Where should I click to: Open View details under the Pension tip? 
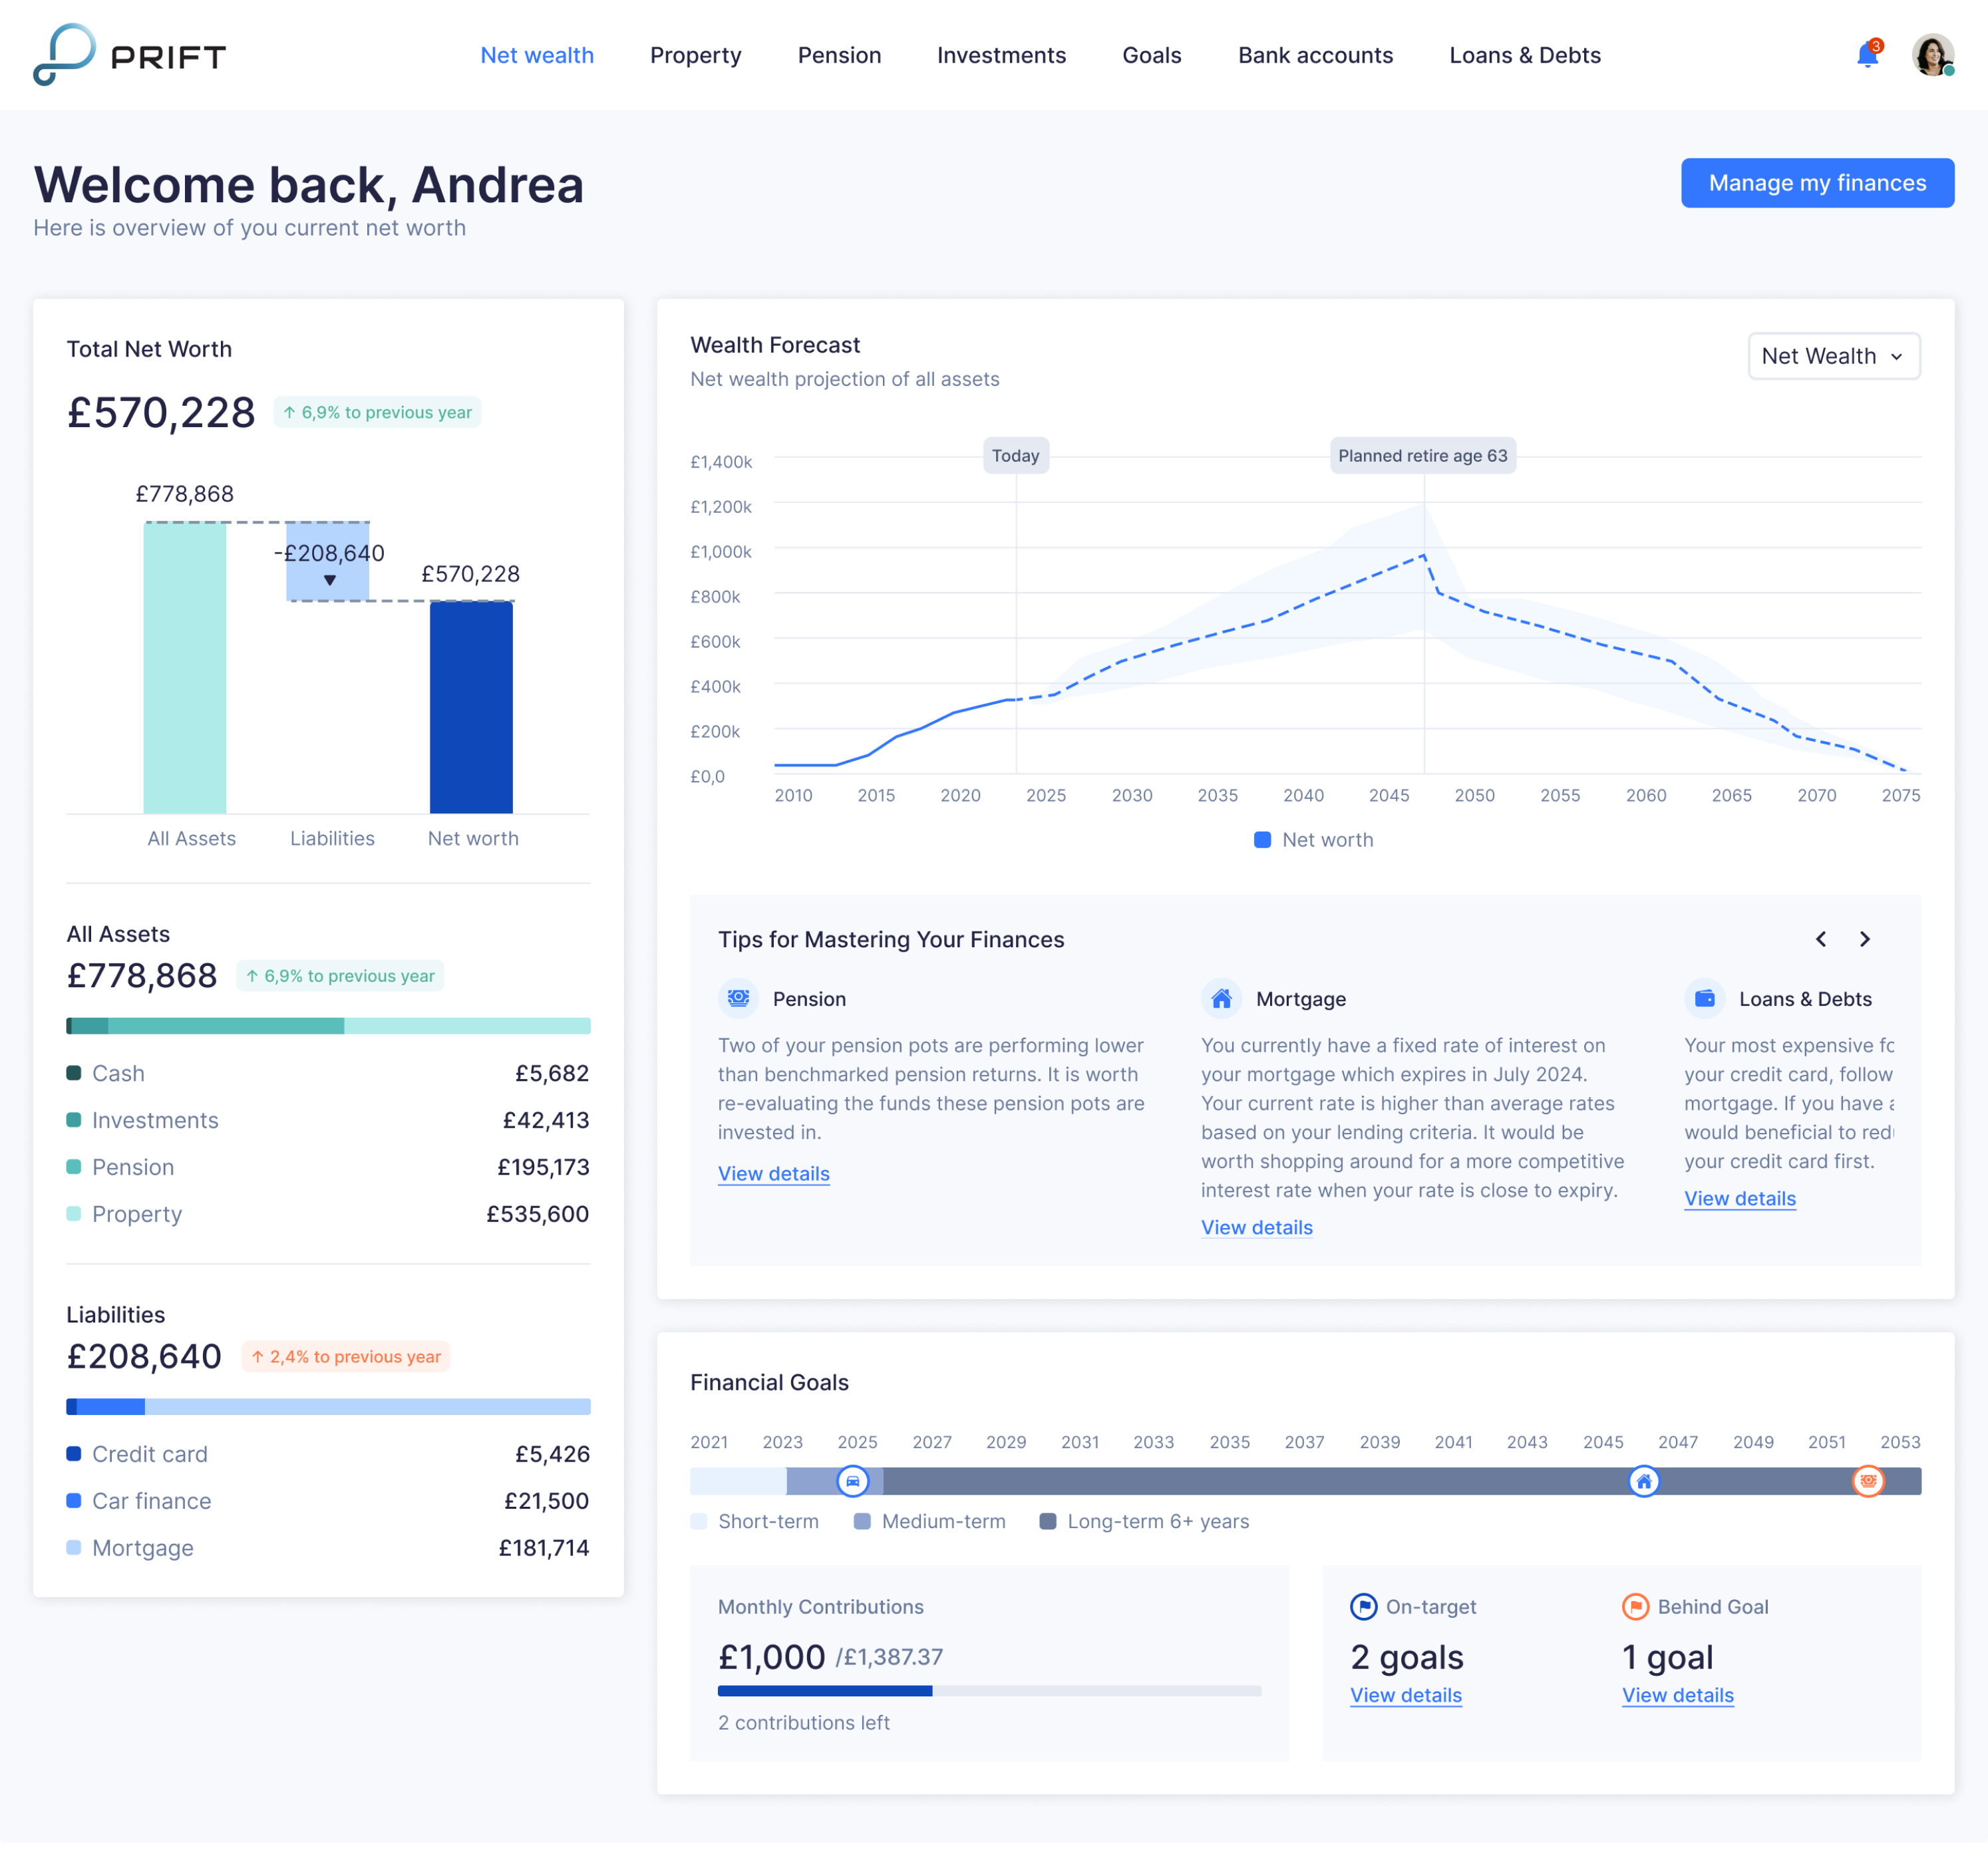(x=773, y=1173)
